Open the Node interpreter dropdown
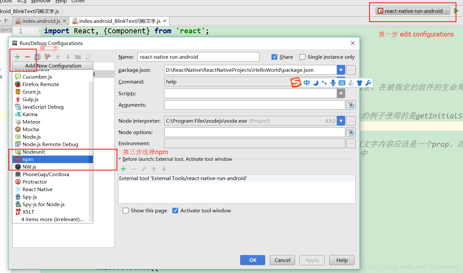This screenshot has height=273, width=463. tap(341, 121)
